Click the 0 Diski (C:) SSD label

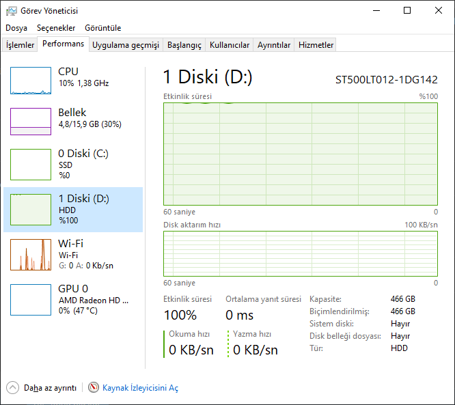click(66, 165)
